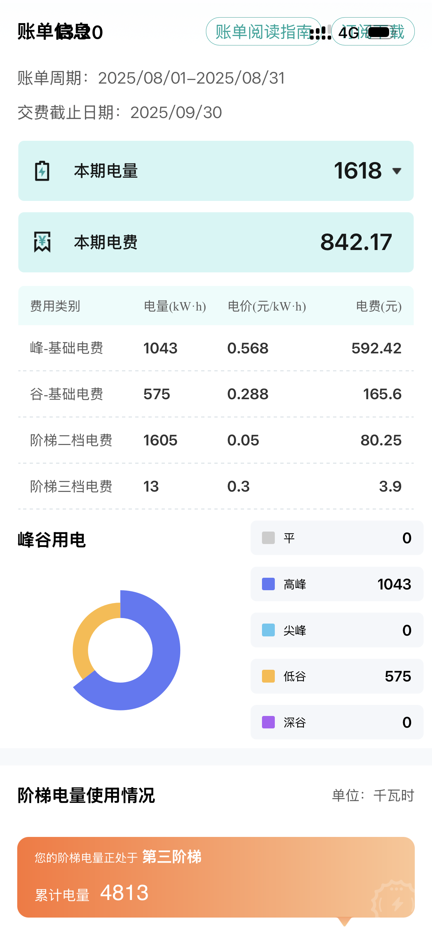Select the 峰-基础电费 row
Screen dimensions: 432x937
click(x=216, y=348)
